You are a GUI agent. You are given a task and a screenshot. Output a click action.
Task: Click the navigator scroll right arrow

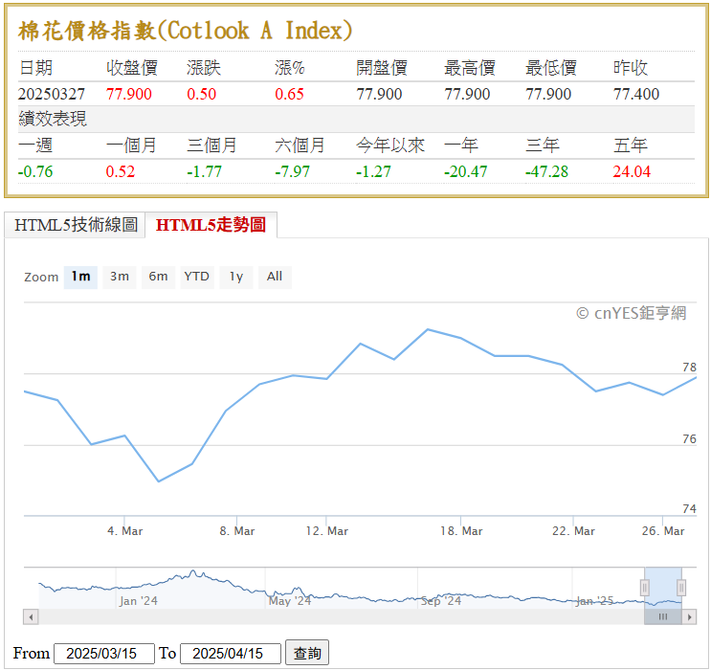click(x=689, y=617)
